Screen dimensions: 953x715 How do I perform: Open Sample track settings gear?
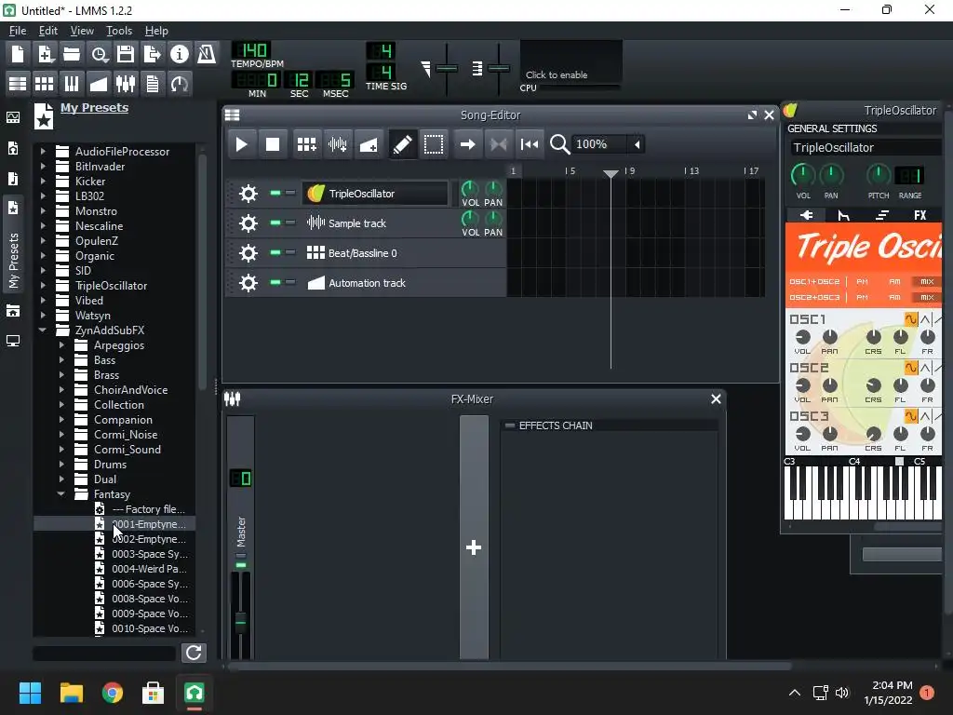click(x=248, y=223)
